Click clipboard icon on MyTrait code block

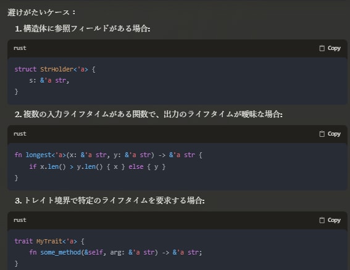point(322,220)
